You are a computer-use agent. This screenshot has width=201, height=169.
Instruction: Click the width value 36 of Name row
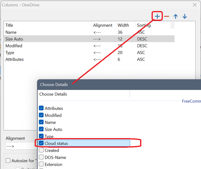[x=120, y=32]
